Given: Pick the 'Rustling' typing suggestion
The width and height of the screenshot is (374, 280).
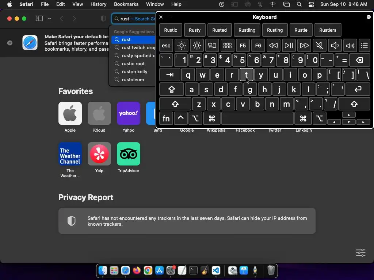Looking at the screenshot, I should tap(247, 30).
